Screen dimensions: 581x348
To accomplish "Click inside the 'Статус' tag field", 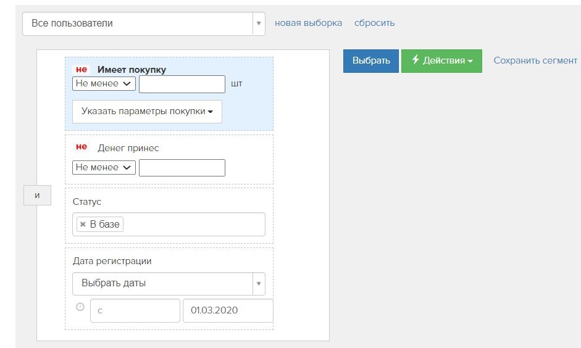I will pos(169,225).
